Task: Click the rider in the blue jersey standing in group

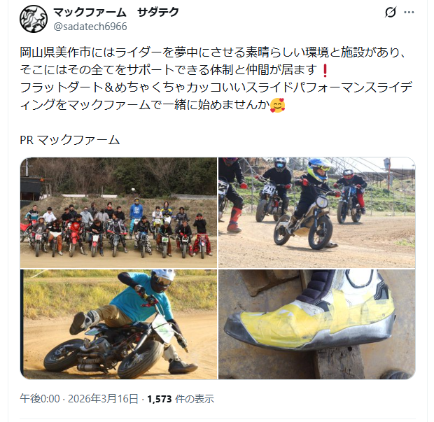Action: [x=136, y=214]
